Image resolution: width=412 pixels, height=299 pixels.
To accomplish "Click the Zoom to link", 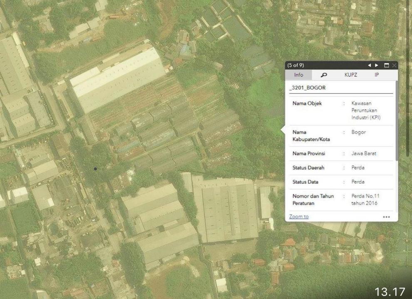I will pyautogui.click(x=299, y=217).
